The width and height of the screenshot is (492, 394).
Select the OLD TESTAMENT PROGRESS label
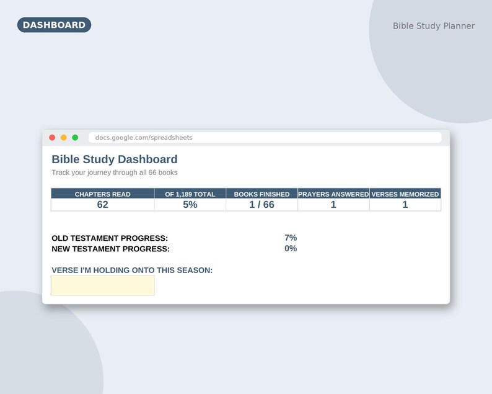pyautogui.click(x=110, y=238)
